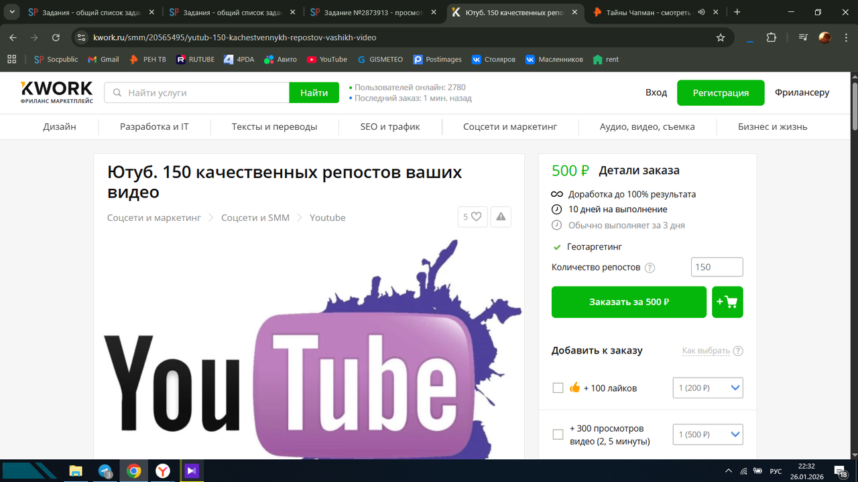Show hidden tray icons chevron

(x=728, y=471)
